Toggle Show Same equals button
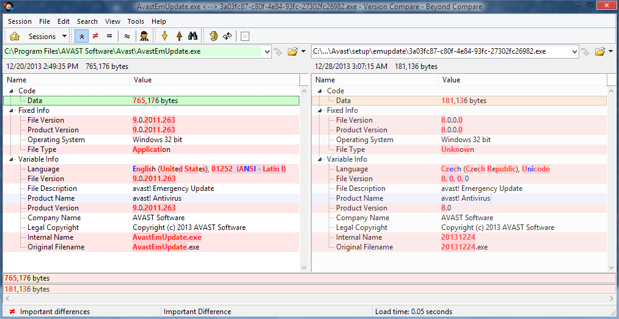Image resolution: width=619 pixels, height=319 pixels. click(109, 36)
